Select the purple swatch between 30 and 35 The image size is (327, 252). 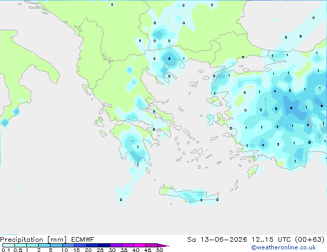pyautogui.click(x=116, y=245)
